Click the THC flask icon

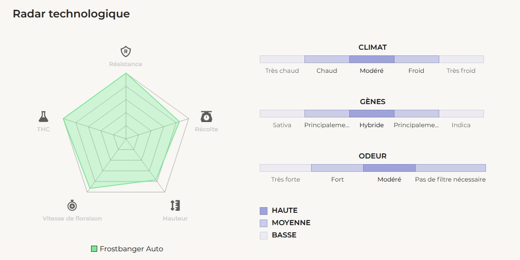click(43, 116)
